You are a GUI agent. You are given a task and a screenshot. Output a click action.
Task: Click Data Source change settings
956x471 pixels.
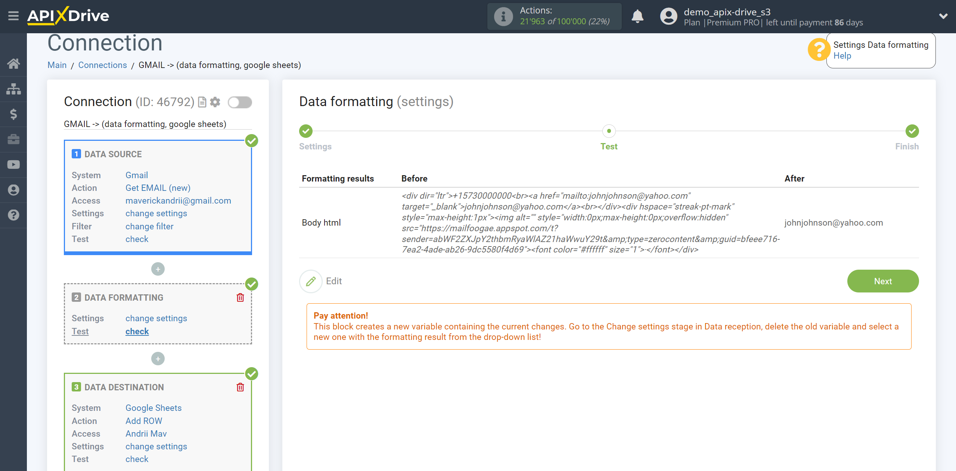[156, 213]
